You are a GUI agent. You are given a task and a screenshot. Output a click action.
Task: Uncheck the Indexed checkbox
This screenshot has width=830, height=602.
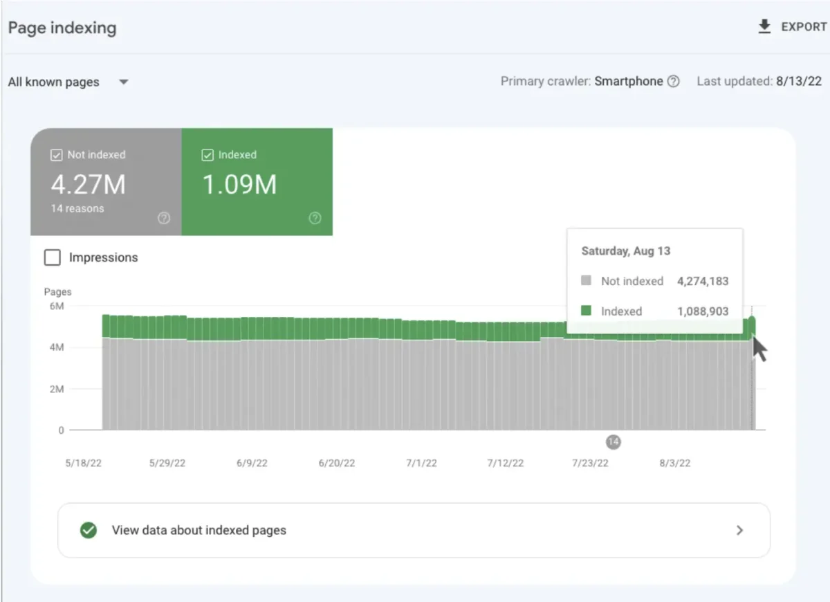(x=207, y=156)
